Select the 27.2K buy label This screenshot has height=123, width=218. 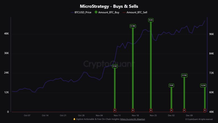click(x=115, y=66)
